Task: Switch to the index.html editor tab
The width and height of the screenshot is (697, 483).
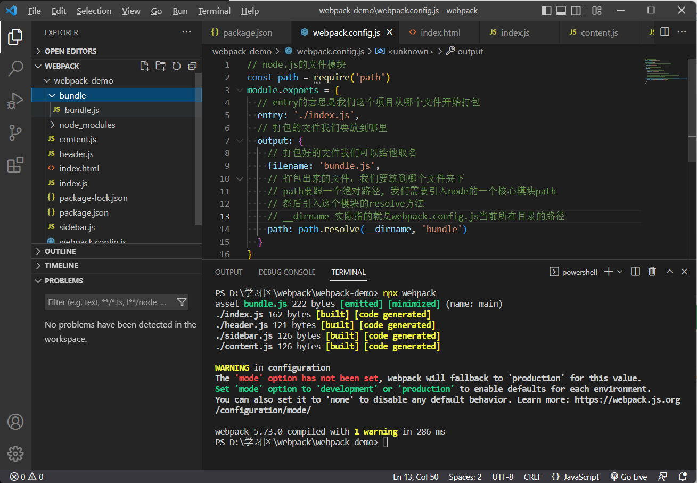Action: coord(440,32)
